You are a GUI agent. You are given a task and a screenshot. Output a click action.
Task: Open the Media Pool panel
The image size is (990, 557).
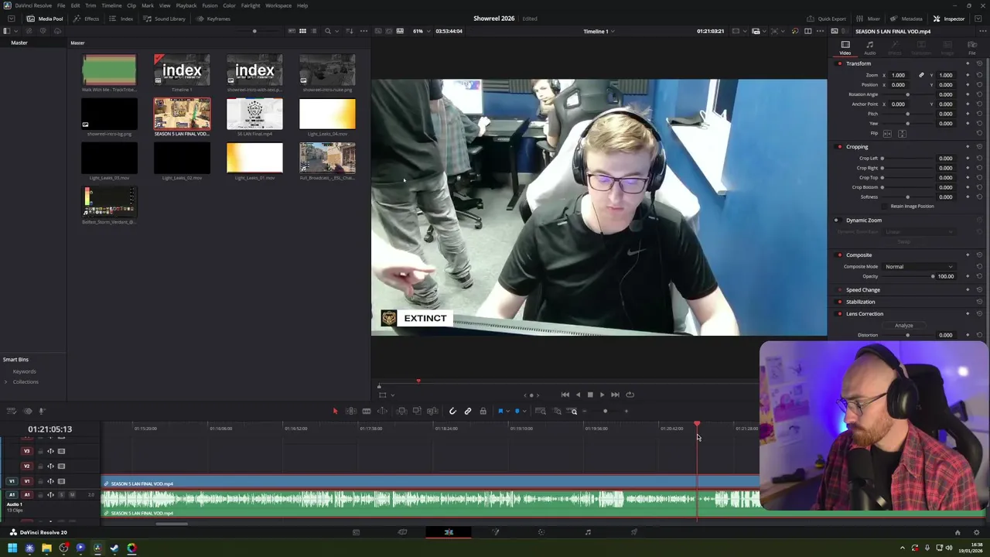click(x=46, y=19)
